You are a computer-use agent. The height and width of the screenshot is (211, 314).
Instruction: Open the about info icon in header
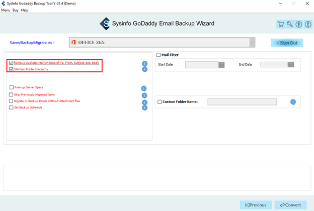click(308, 25)
